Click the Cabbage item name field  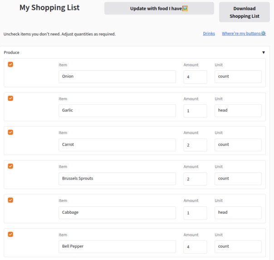point(117,212)
